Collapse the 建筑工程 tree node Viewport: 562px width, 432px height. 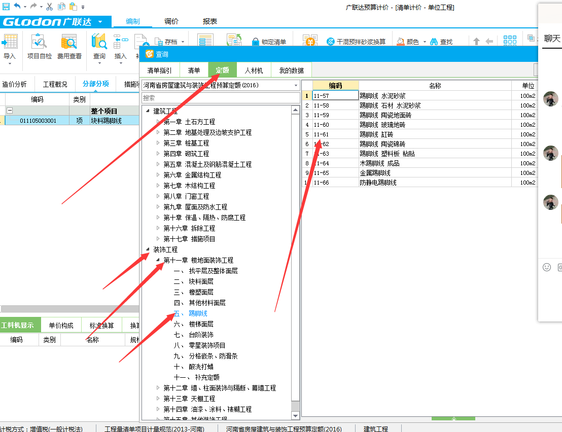pyautogui.click(x=148, y=111)
